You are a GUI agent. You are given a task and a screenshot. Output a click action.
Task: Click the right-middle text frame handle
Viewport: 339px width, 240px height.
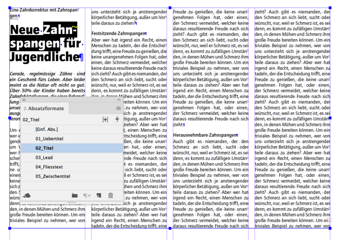tap(330, 118)
